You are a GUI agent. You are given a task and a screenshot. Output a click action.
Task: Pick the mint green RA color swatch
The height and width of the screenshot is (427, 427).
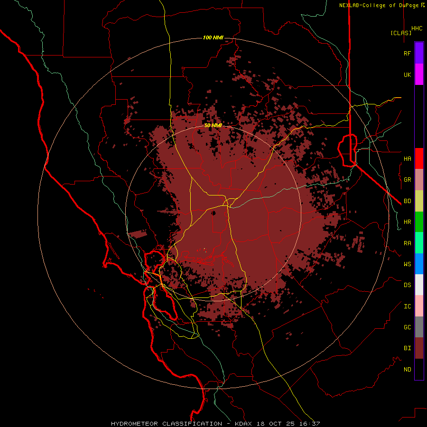pyautogui.click(x=419, y=243)
